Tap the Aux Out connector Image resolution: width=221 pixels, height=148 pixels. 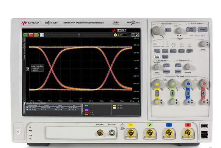coord(100,133)
